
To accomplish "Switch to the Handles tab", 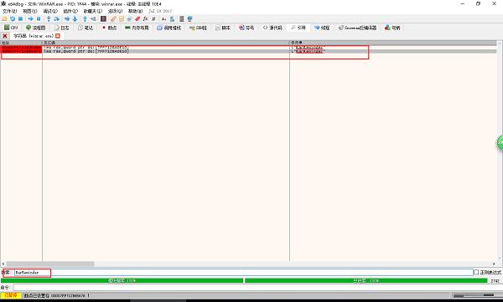I will coord(392,28).
